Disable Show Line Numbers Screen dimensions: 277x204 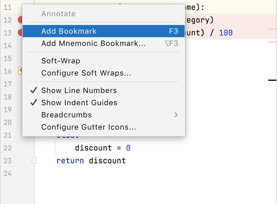tap(79, 90)
